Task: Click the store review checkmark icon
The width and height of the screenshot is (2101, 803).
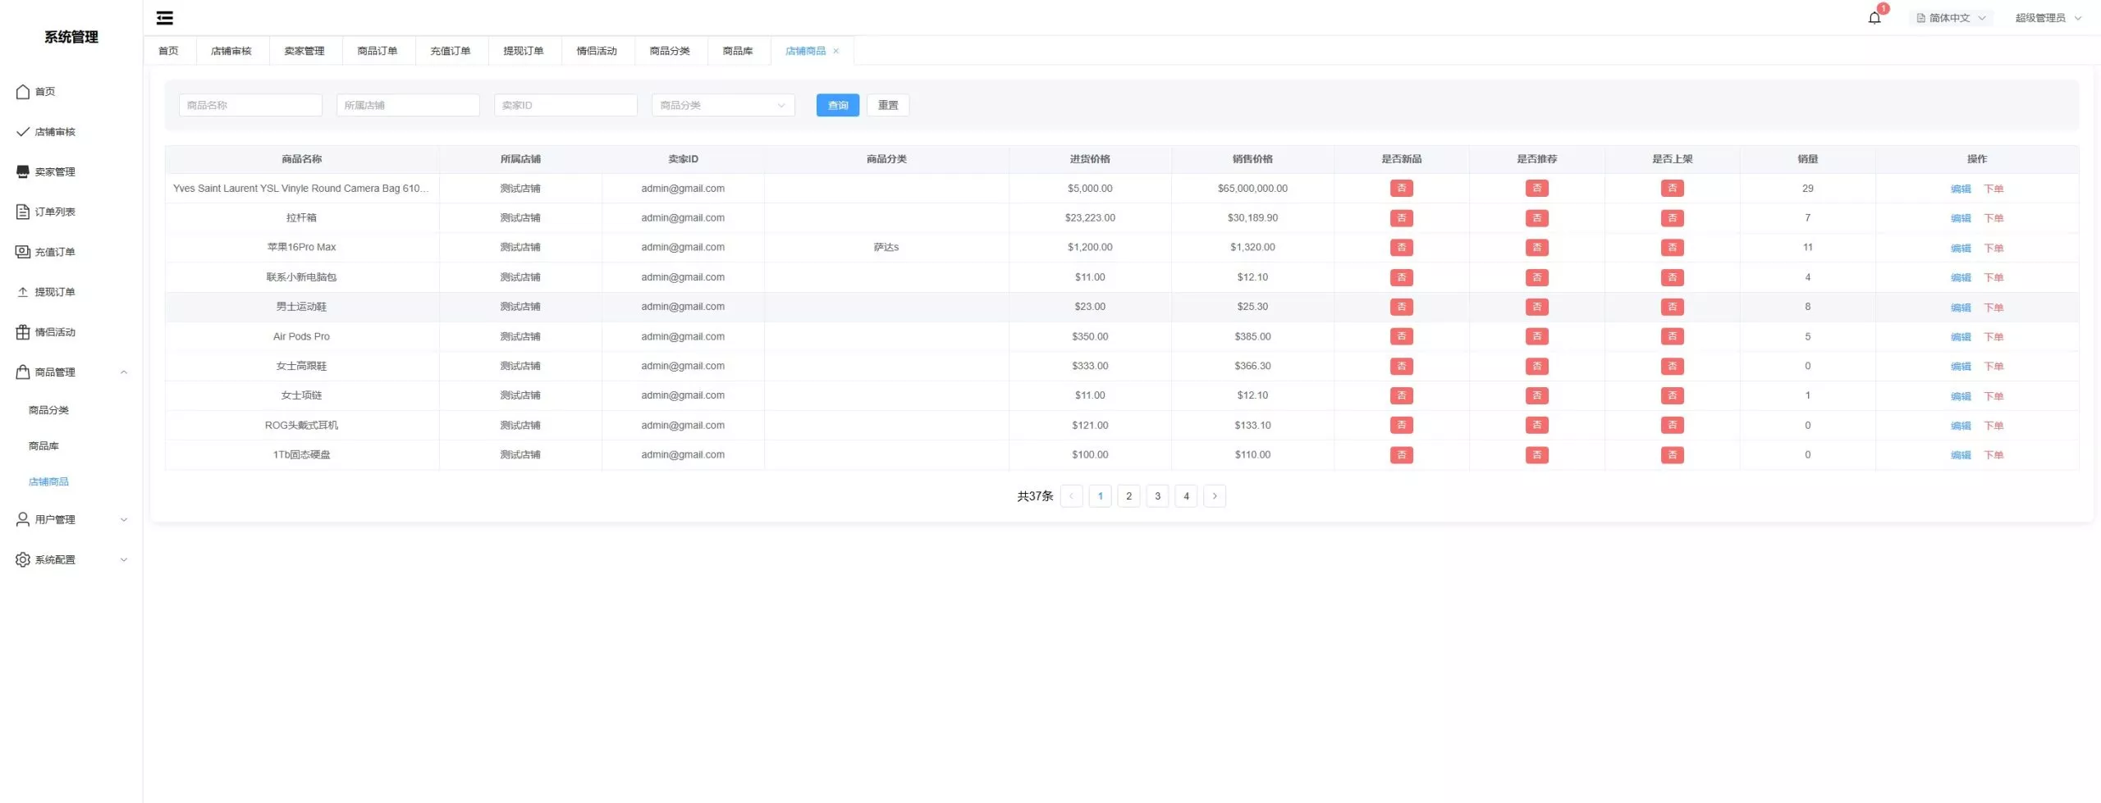Action: coord(23,132)
